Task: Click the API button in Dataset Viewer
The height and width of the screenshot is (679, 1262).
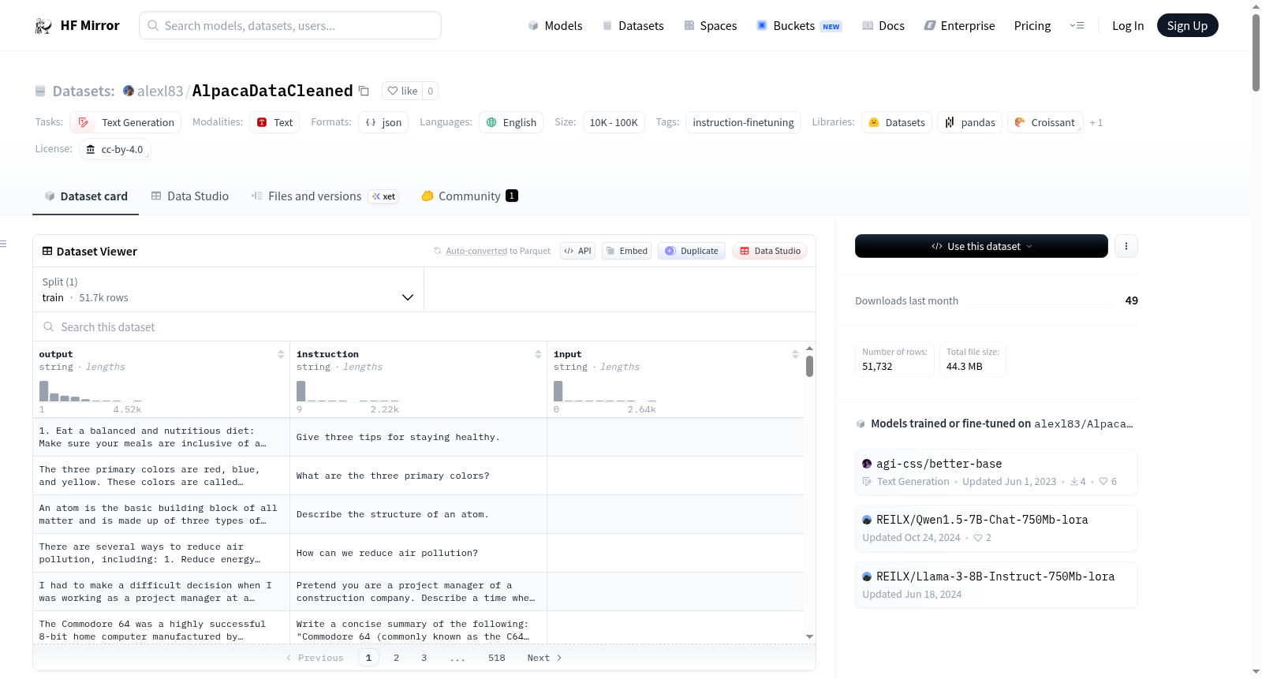Action: (x=577, y=251)
